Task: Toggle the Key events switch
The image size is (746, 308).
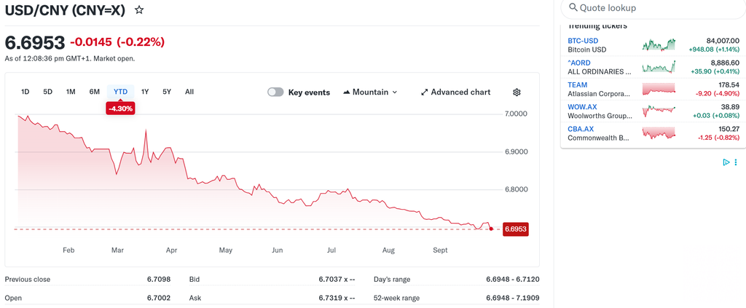Action: coord(275,92)
